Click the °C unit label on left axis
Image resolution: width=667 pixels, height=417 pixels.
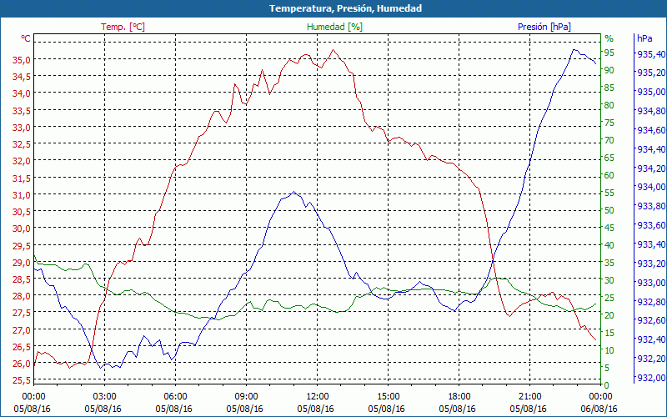tap(26, 38)
